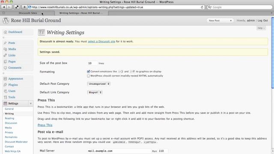274x154 pixels.
Task: Click the Posts pushpin icon
Action: point(5,43)
